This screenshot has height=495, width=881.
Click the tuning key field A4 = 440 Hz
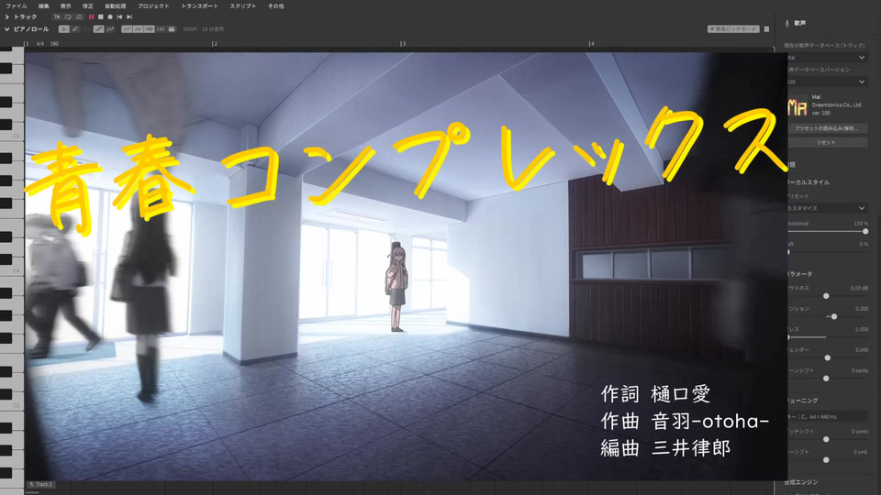(826, 416)
